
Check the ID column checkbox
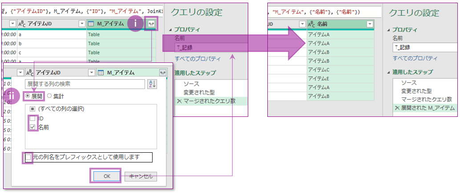coord(33,119)
